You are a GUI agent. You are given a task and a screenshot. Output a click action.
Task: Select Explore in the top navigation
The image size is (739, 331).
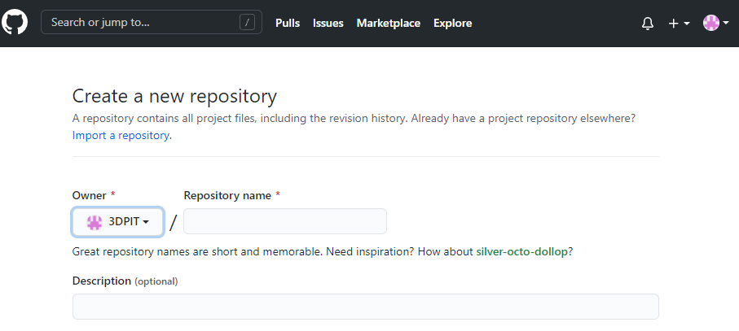tap(452, 23)
